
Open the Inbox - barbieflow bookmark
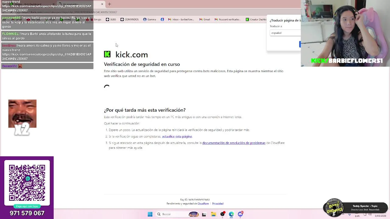(181, 19)
